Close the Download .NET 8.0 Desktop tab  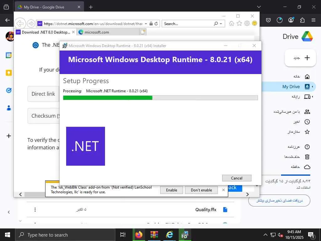(73, 32)
